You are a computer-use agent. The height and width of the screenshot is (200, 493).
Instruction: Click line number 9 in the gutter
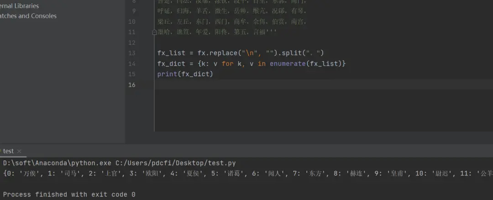click(134, 11)
